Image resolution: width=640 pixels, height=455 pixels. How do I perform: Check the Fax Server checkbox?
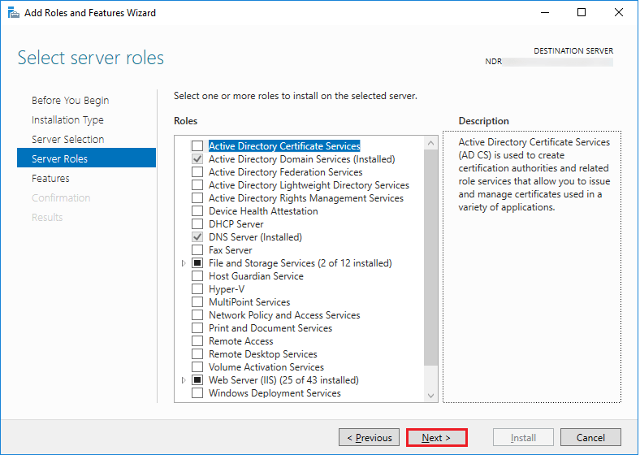coord(197,250)
